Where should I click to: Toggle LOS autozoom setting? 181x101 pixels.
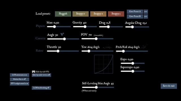pyautogui.click(x=20, y=75)
